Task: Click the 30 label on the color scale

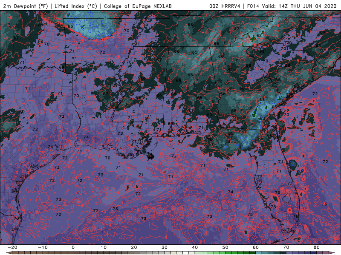Action: coord(165,247)
